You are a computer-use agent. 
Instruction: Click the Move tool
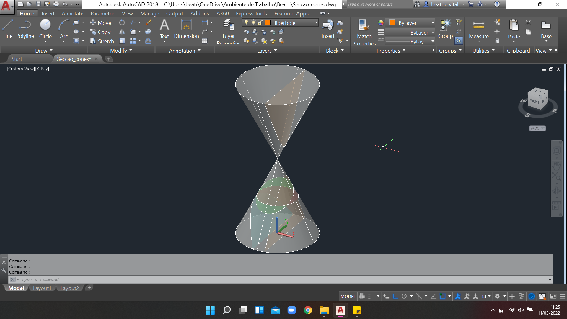pos(101,23)
